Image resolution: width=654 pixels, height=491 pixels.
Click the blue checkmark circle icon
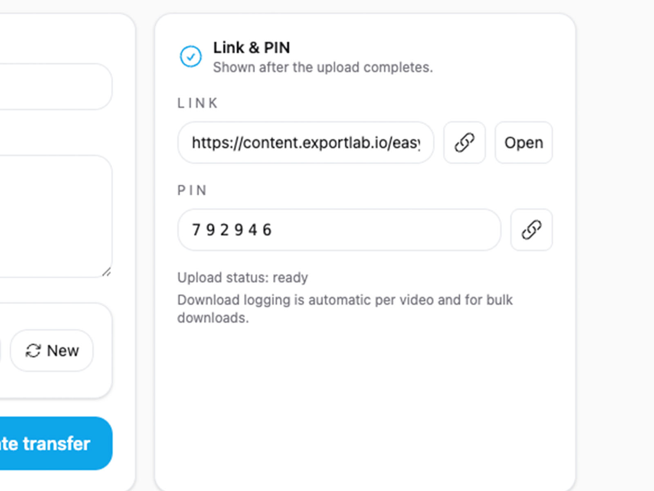[x=190, y=56]
